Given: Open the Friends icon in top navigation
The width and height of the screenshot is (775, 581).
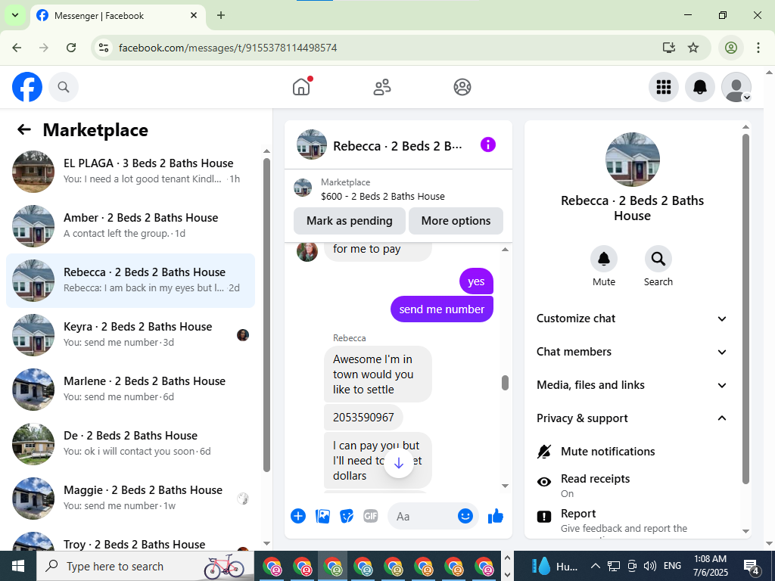Looking at the screenshot, I should (381, 87).
